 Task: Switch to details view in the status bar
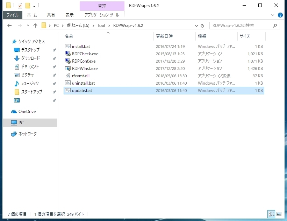(271, 214)
